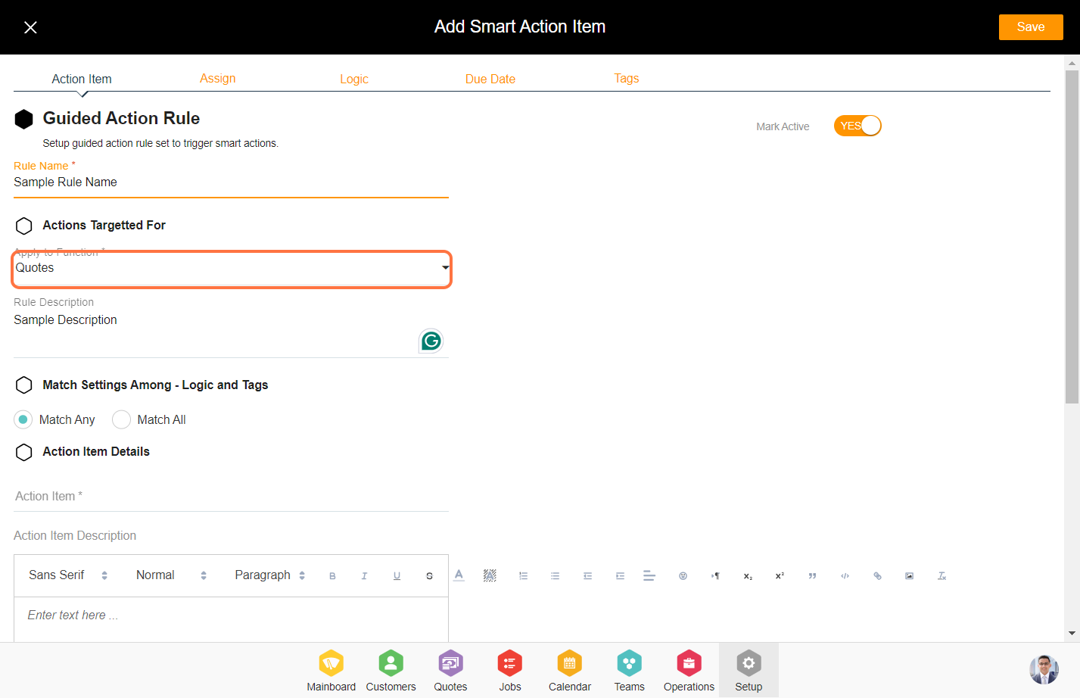Open the Paragraph style dropdown
The width and height of the screenshot is (1080, 698).
click(270, 575)
